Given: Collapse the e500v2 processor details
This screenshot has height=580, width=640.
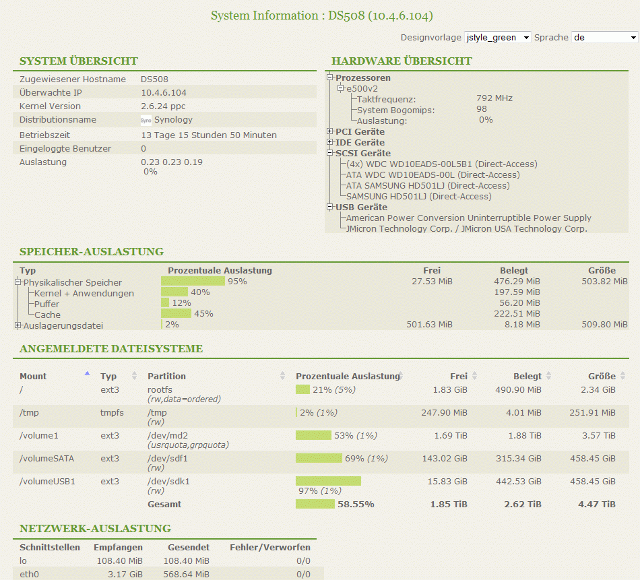Looking at the screenshot, I should 341,88.
